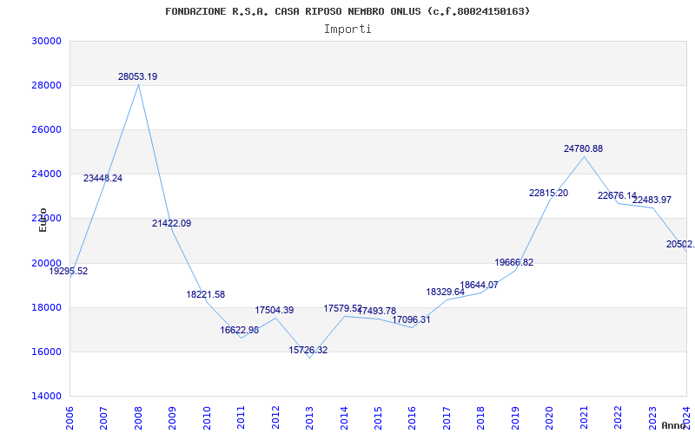Select the 19295.52 data label
Screen dimensions: 695x434
(x=69, y=272)
